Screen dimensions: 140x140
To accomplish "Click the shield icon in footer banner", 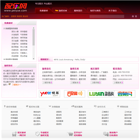I will coord(37,134).
